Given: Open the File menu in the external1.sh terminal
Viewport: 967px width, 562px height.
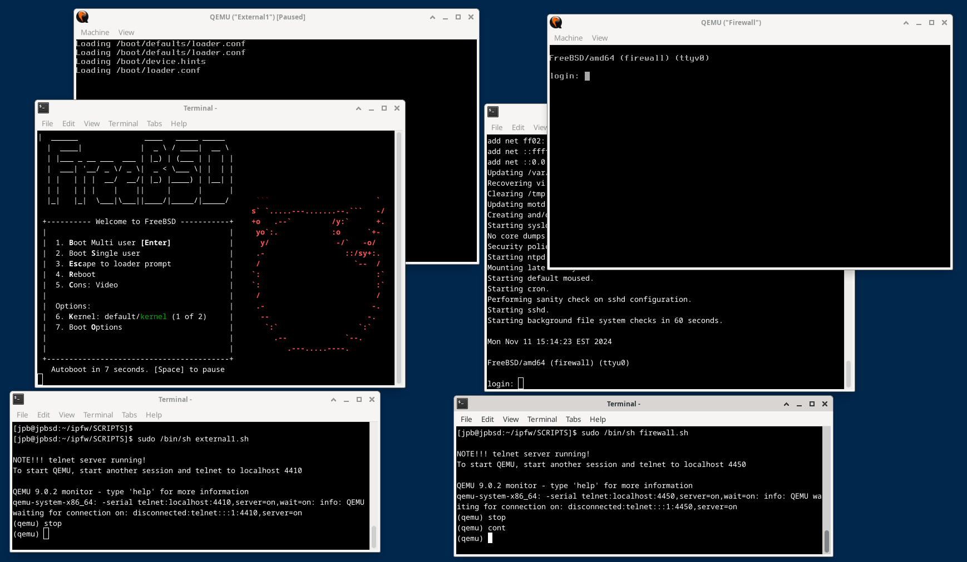Looking at the screenshot, I should pos(22,415).
